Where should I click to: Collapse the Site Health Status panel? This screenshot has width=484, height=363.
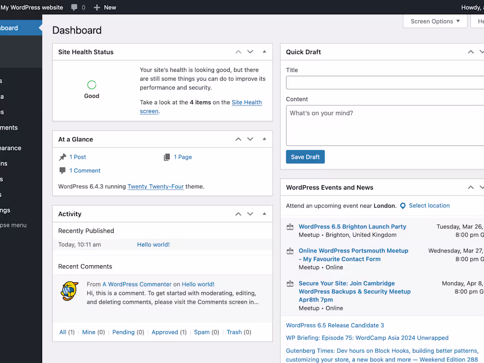point(264,51)
